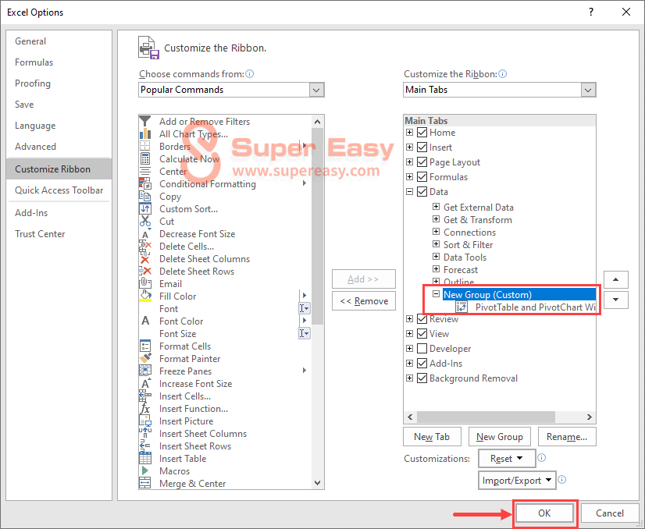Viewport: 645px width, 529px height.
Task: Uncheck the Data tab checkbox
Action: coord(422,191)
